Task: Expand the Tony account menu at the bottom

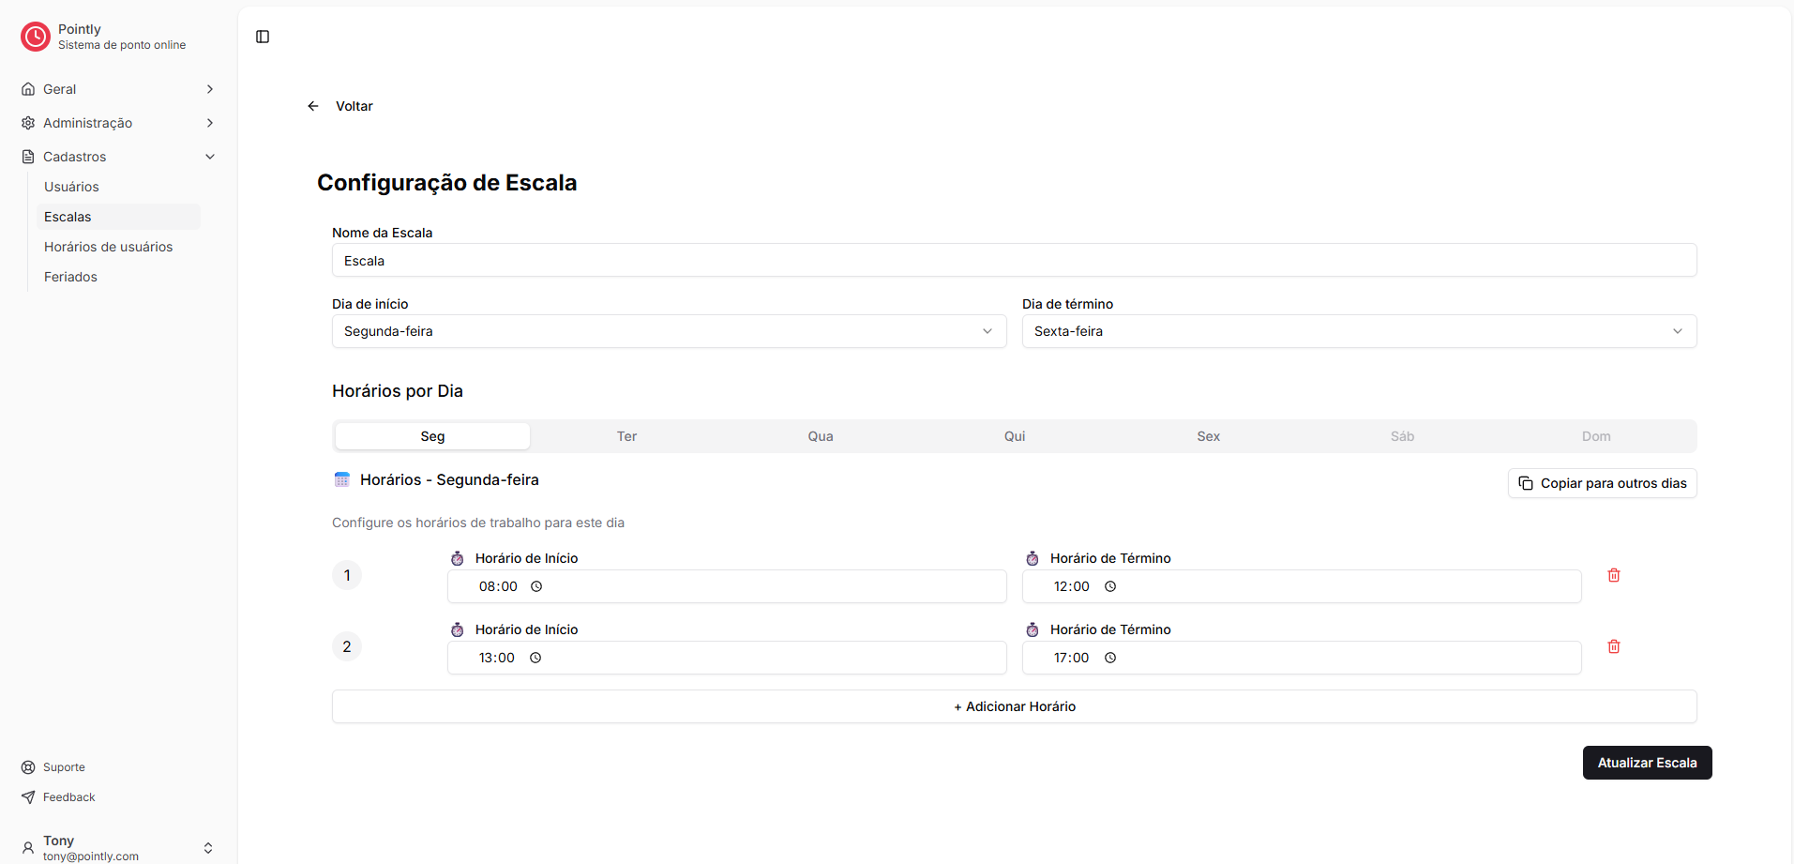Action: pyautogui.click(x=207, y=847)
